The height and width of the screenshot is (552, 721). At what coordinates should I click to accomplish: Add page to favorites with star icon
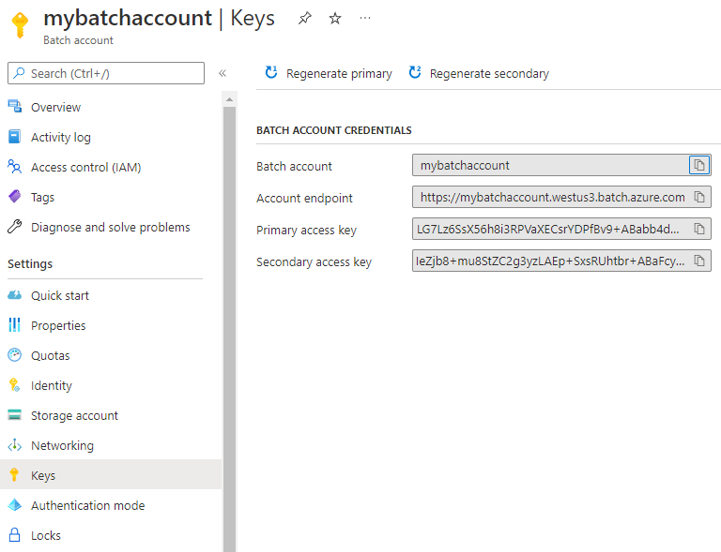coord(335,19)
